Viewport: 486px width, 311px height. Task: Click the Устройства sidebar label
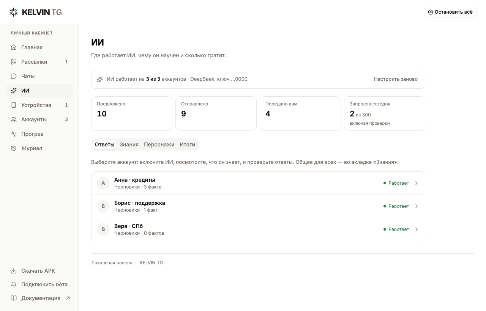36,105
